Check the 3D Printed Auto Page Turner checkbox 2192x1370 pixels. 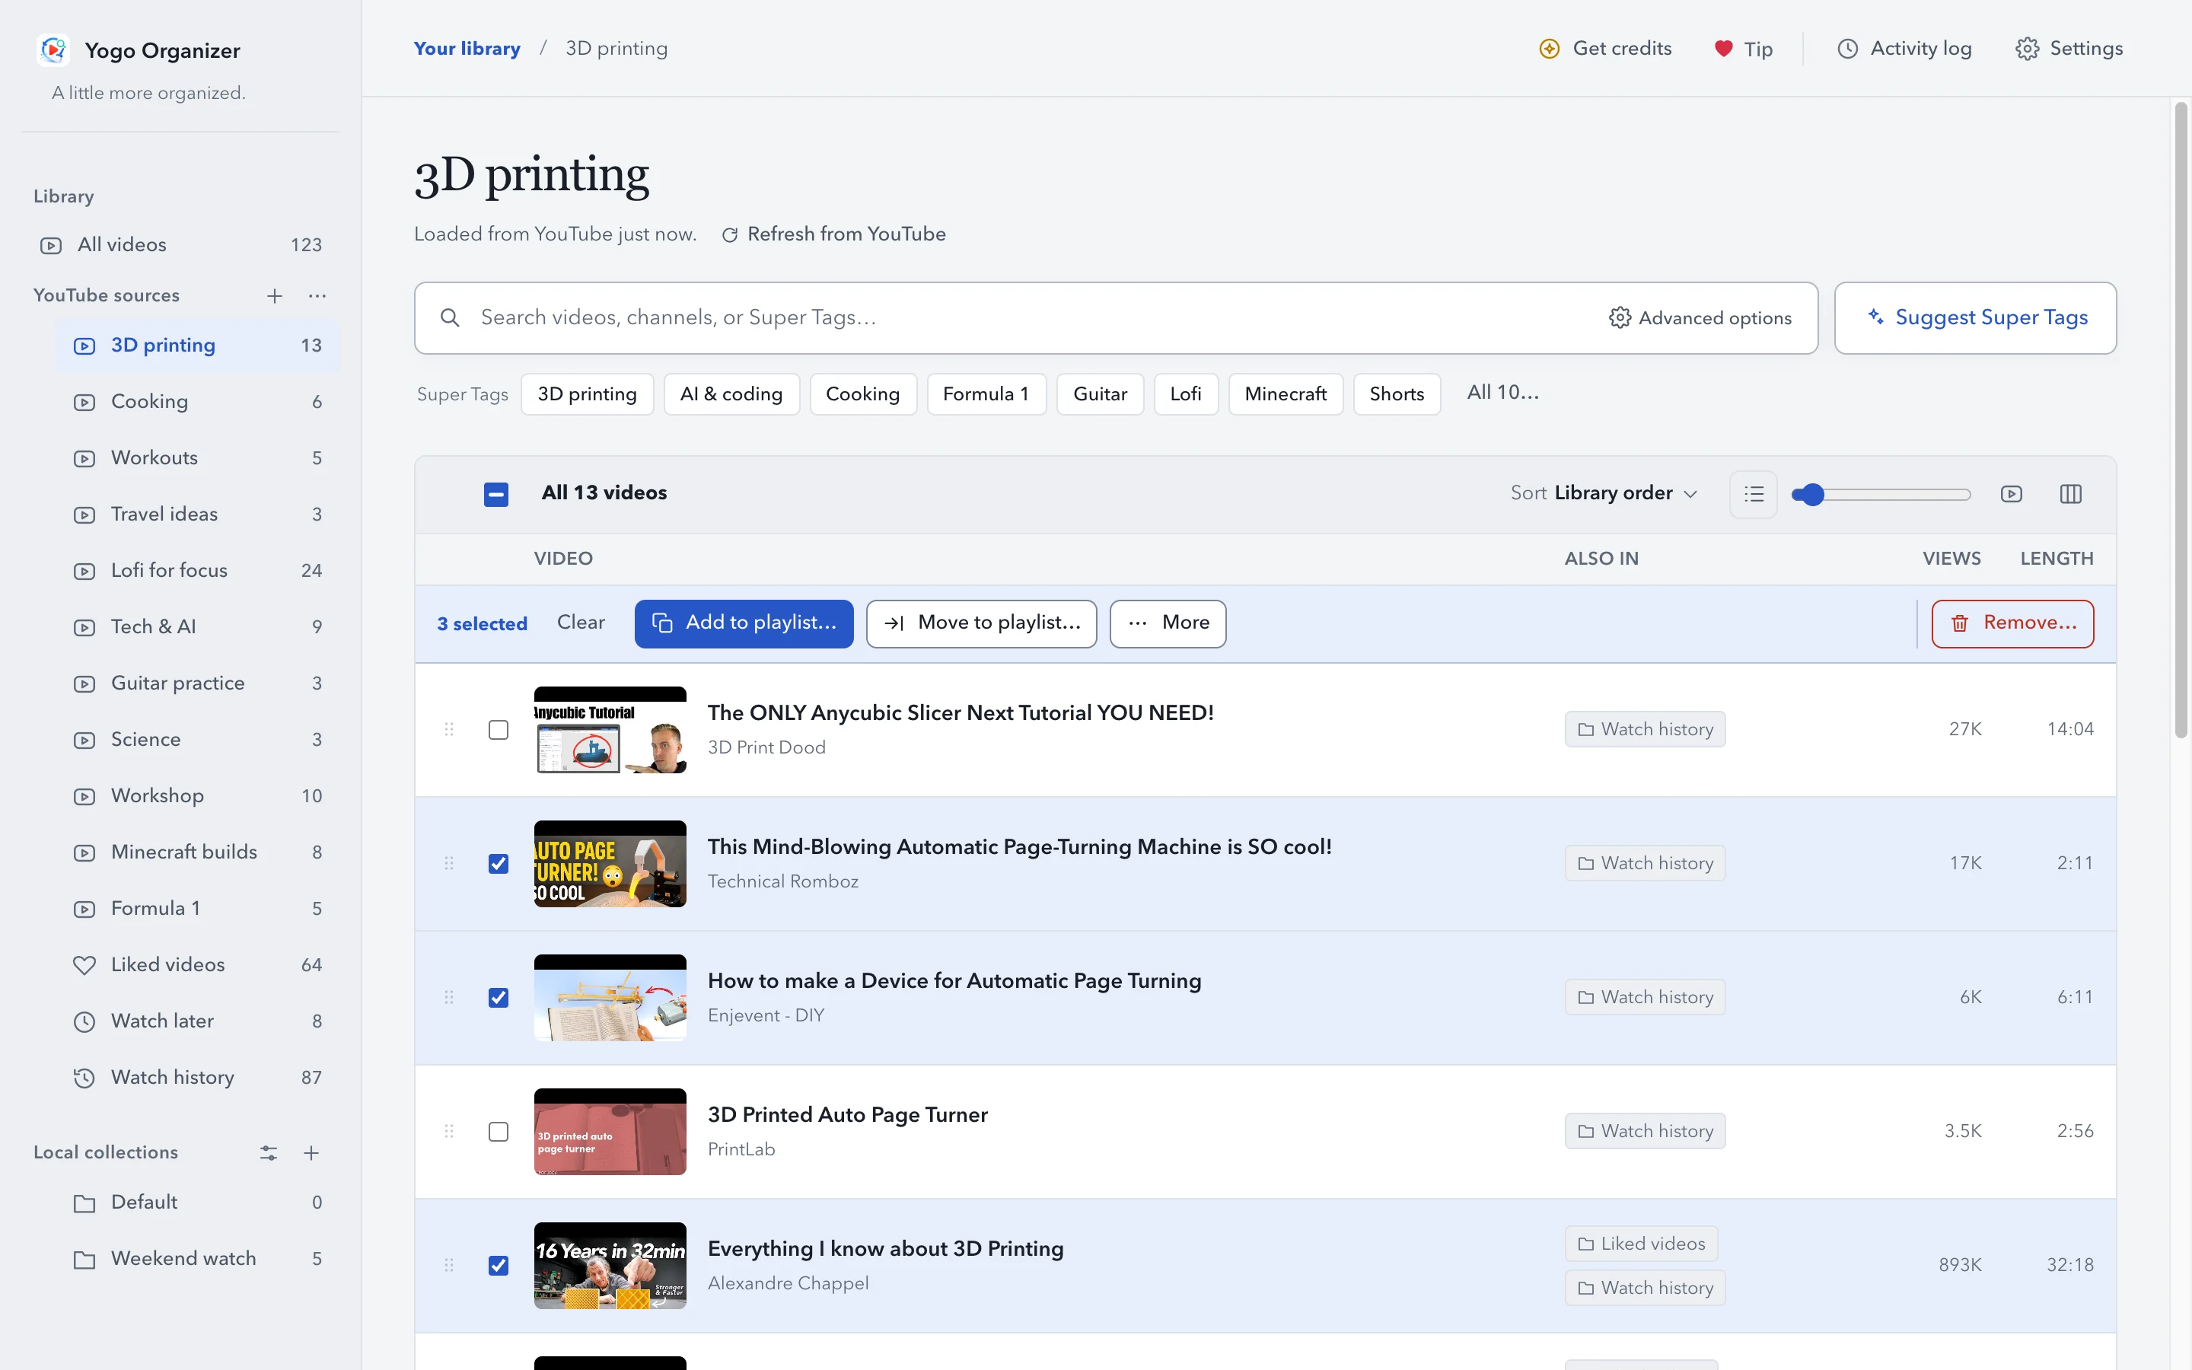pos(499,1132)
